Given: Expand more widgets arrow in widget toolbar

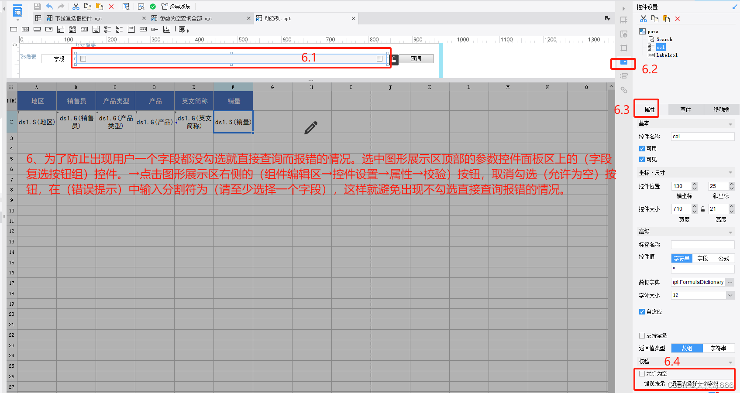Looking at the screenshot, I should (188, 30).
